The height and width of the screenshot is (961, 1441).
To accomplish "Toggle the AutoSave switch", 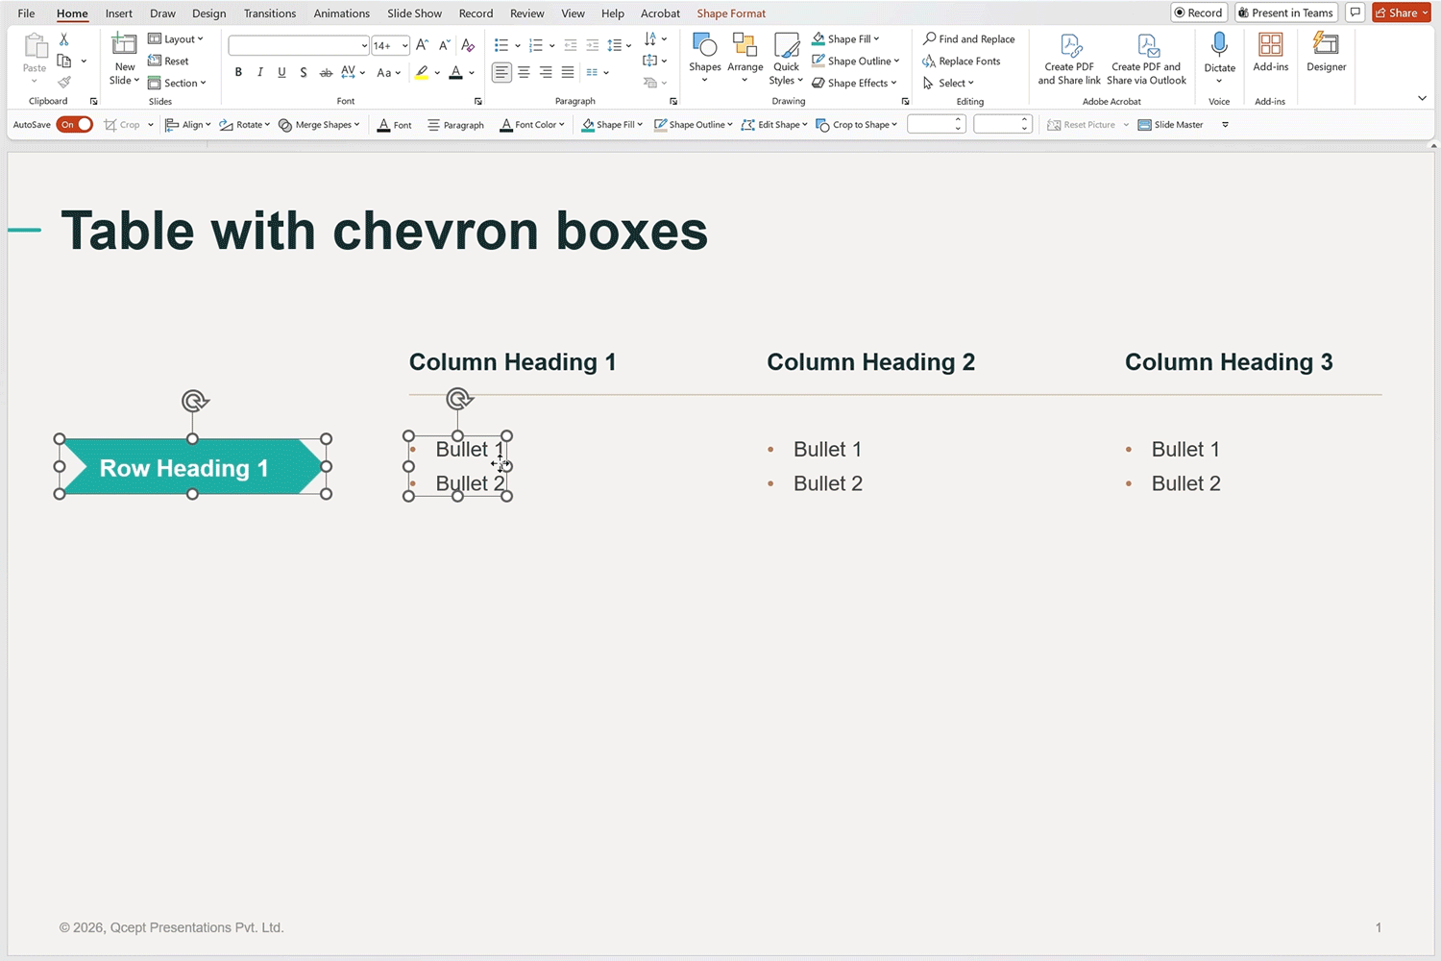I will [x=74, y=125].
